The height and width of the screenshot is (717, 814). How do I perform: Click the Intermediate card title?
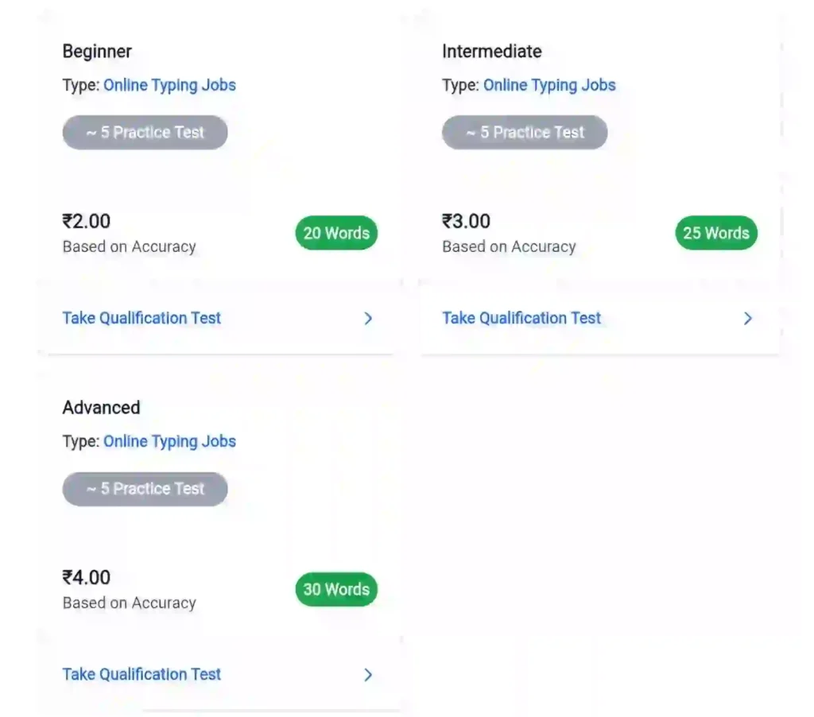coord(491,52)
